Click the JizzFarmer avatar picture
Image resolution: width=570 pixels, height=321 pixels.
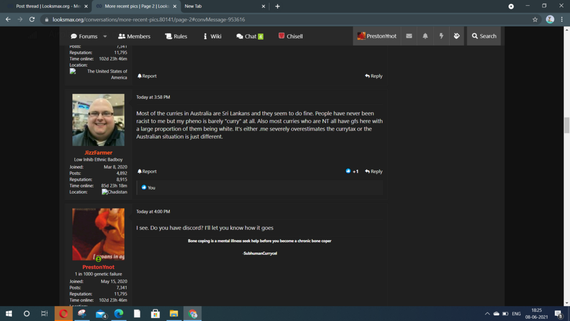(x=98, y=120)
